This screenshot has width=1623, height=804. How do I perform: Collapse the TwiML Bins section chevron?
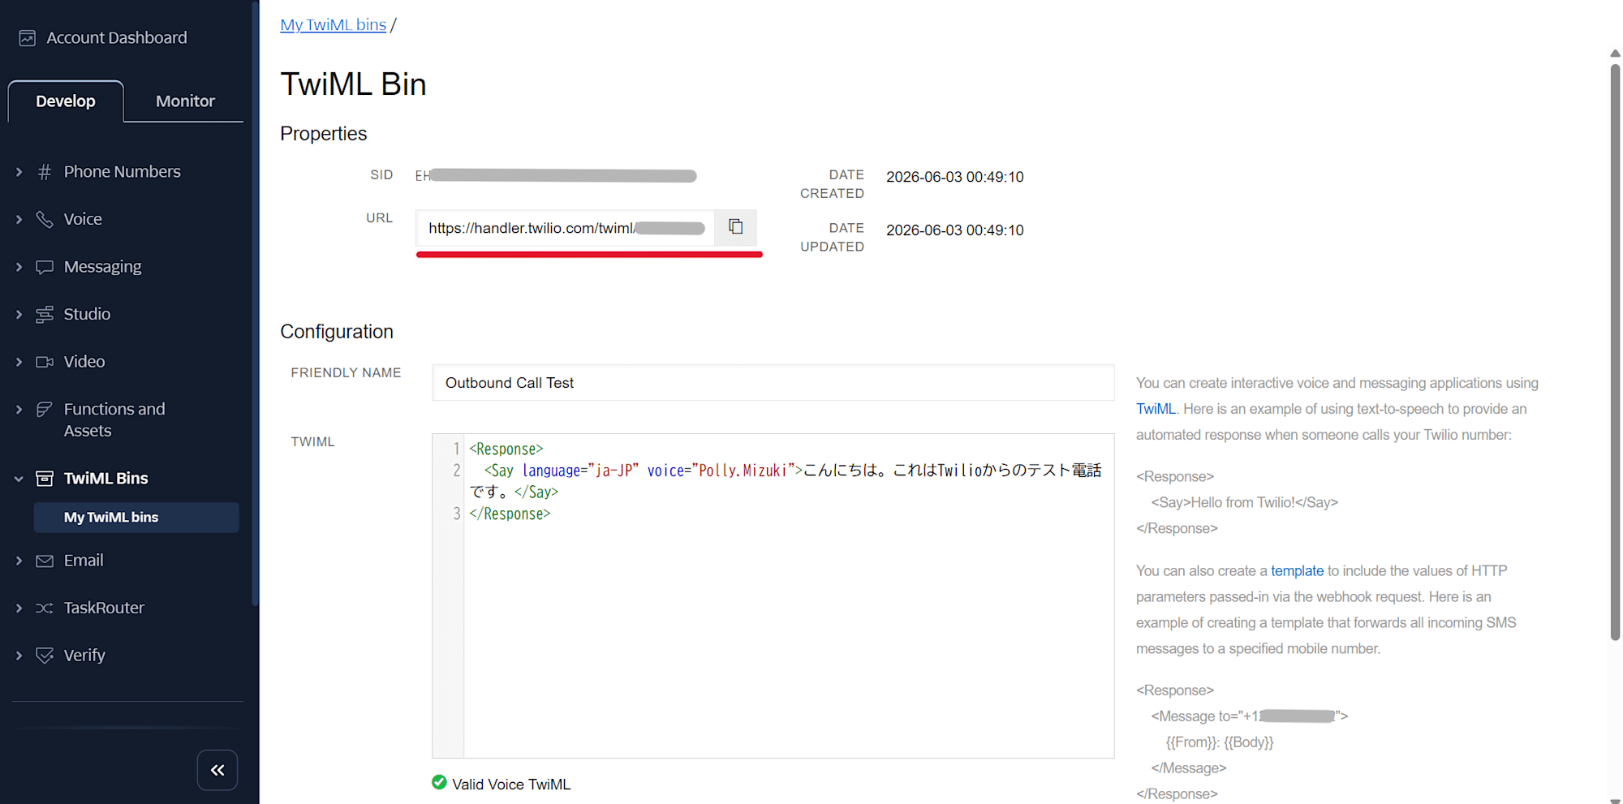(19, 479)
